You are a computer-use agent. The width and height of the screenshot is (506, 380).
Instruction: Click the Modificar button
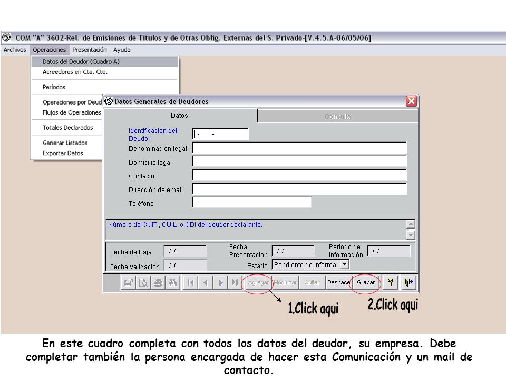tap(285, 283)
